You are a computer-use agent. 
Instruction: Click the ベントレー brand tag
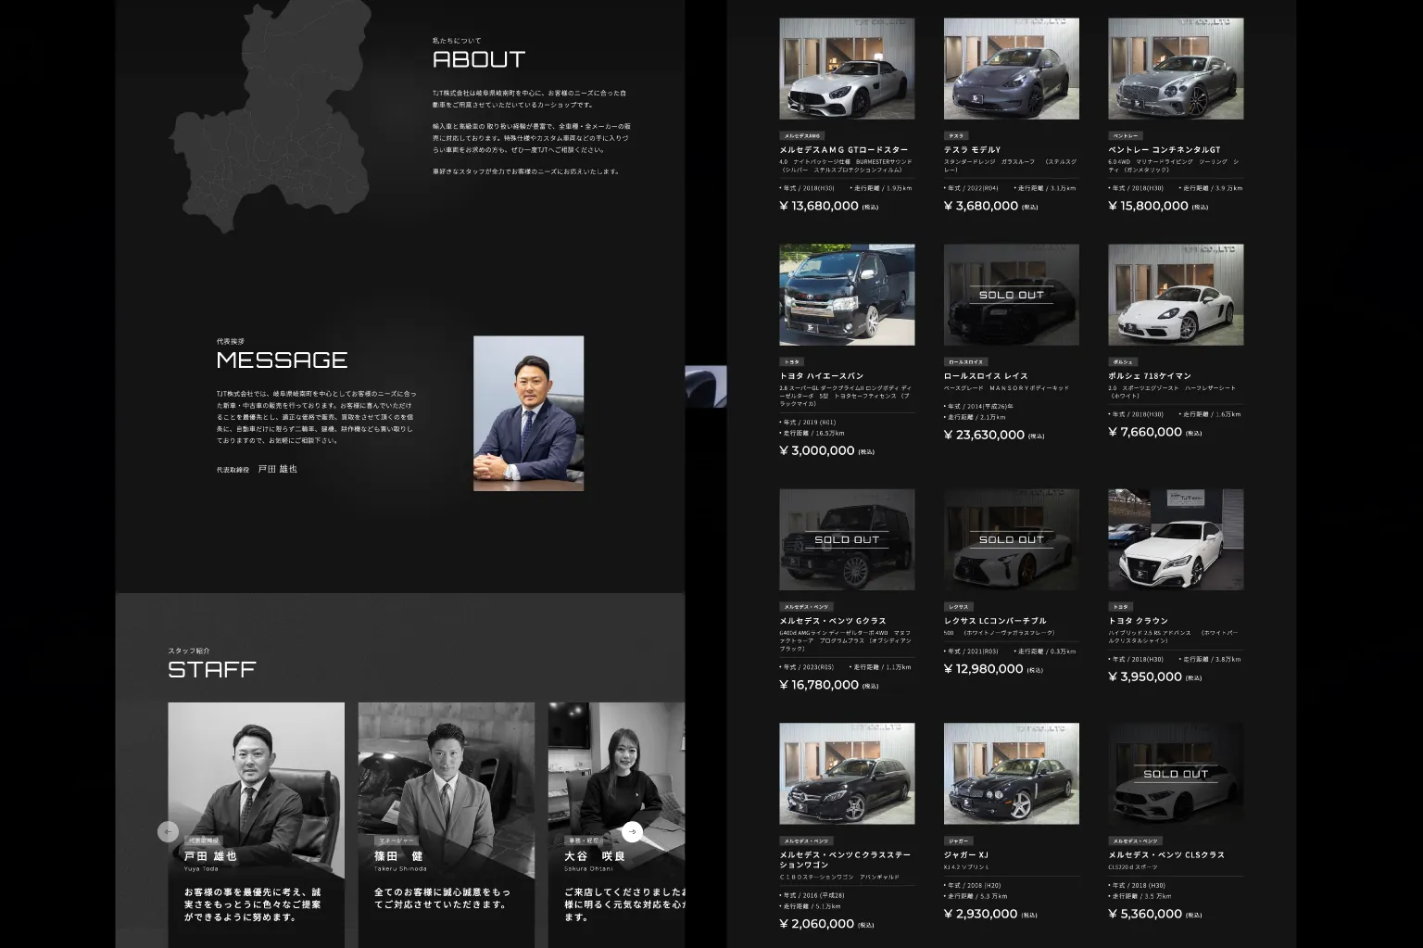coord(1126,135)
